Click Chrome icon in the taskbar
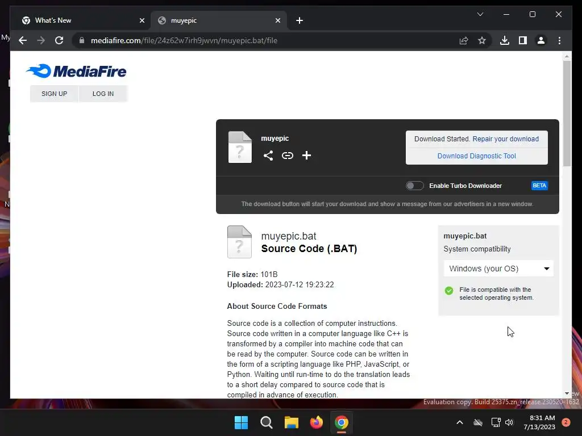The image size is (582, 436). [x=342, y=422]
